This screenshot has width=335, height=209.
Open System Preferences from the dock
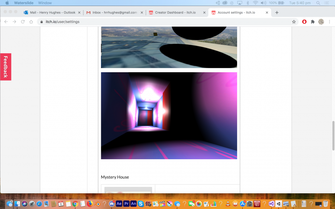coord(250,204)
